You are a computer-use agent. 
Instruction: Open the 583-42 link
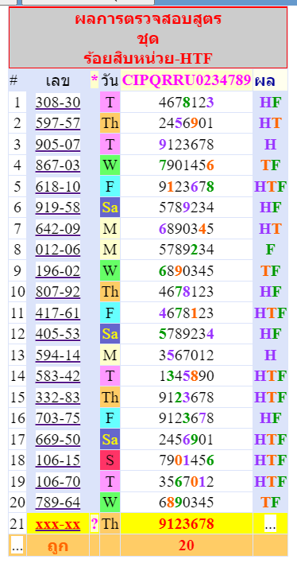pos(58,376)
